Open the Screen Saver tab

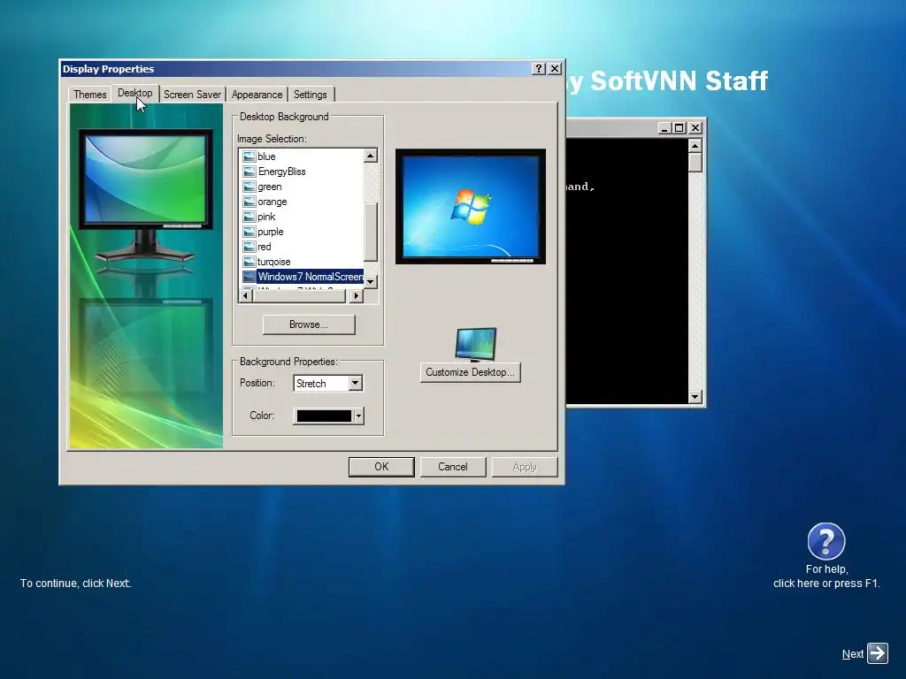coord(192,94)
